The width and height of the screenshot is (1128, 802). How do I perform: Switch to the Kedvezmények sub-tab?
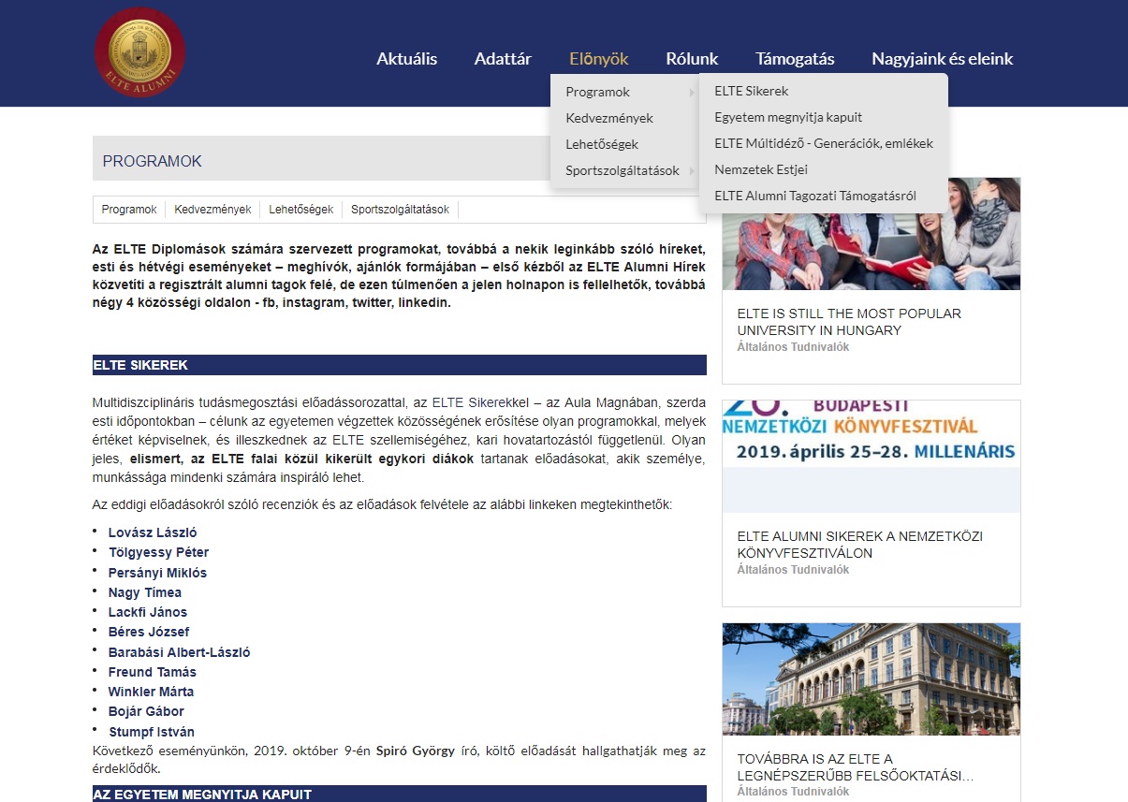[212, 210]
